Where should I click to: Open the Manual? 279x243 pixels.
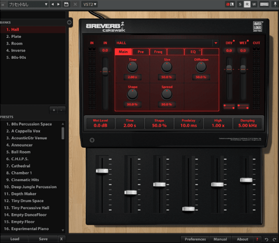(x=220, y=239)
